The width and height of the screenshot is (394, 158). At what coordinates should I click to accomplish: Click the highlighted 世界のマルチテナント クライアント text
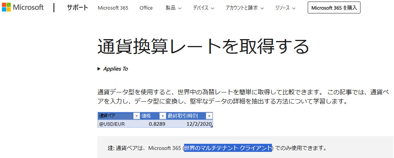[x=228, y=148]
